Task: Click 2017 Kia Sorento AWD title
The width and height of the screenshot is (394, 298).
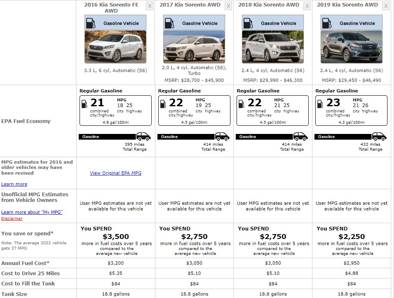Action: 190,5
